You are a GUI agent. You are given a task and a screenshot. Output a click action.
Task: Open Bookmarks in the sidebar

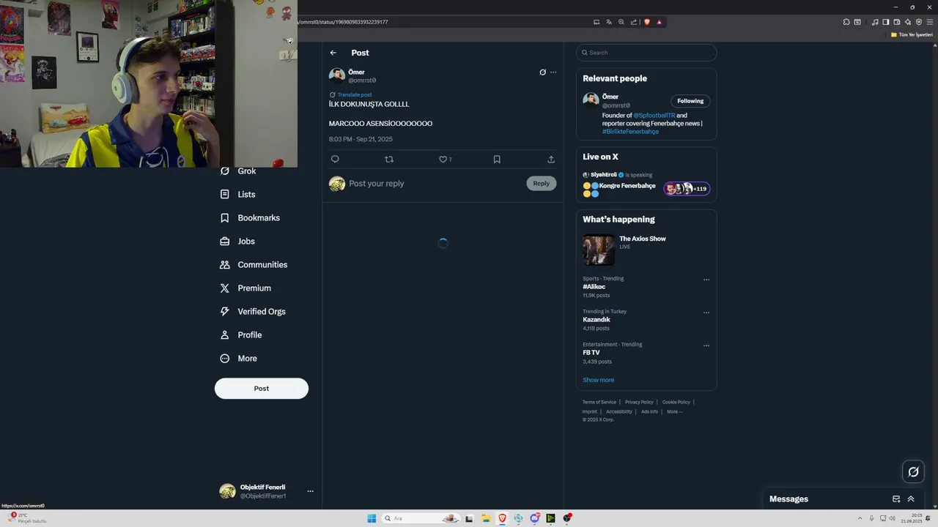250,218
